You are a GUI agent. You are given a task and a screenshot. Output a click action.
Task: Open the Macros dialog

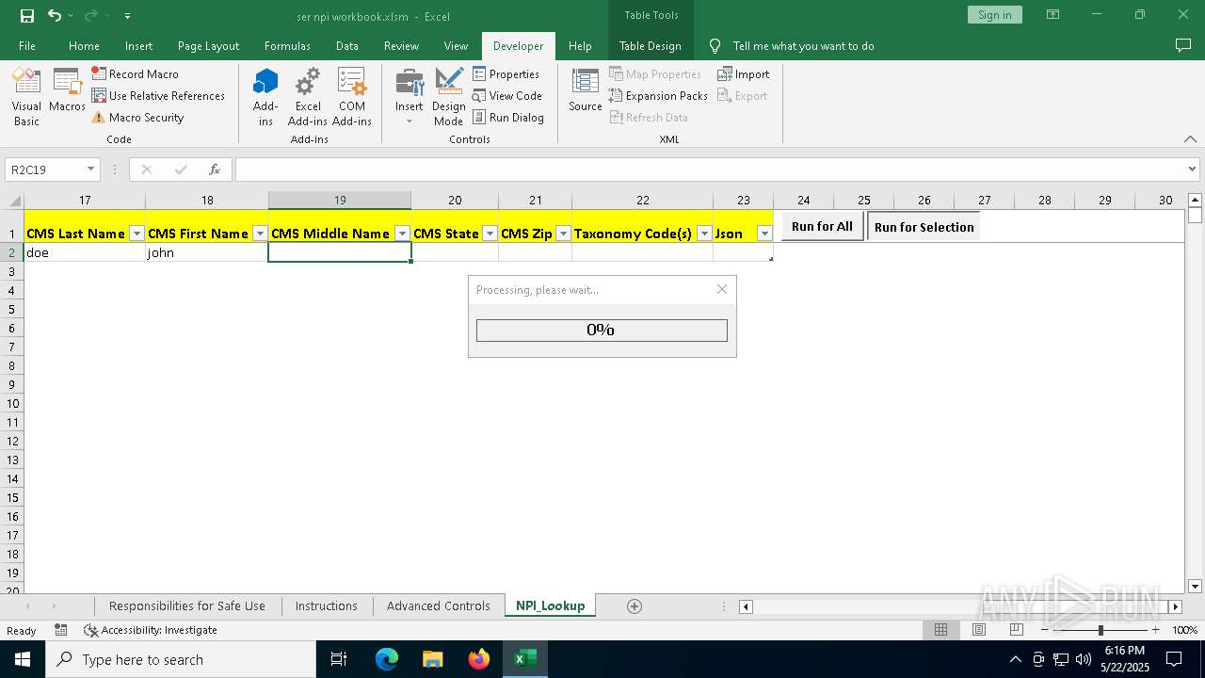pos(68,91)
